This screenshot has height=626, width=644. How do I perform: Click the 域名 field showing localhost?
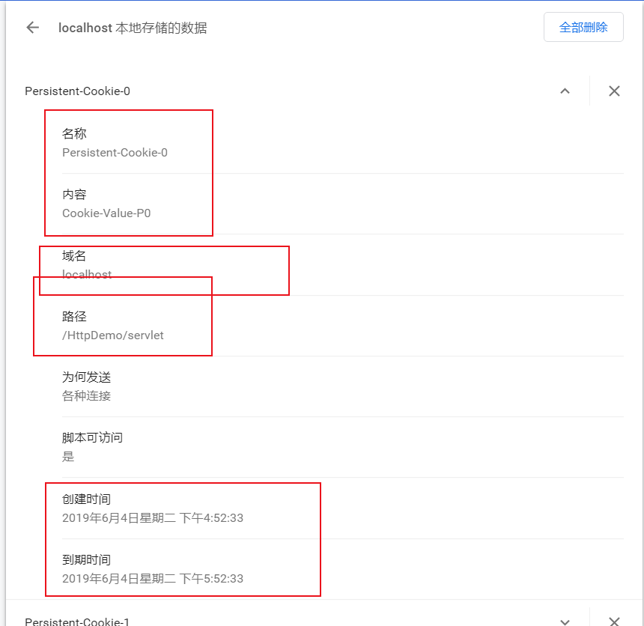click(x=87, y=274)
